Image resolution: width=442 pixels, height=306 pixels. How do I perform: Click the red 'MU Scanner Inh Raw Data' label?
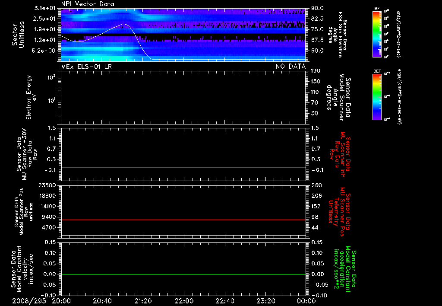340,154
